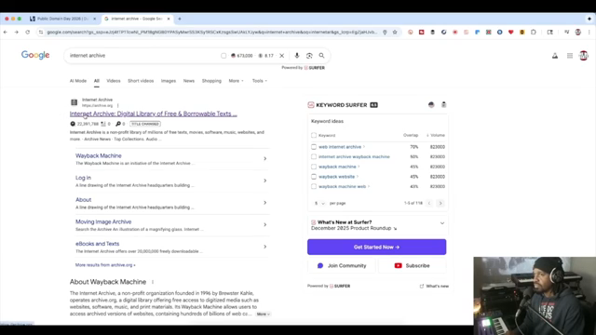This screenshot has height=335, width=596.
Task: Open the More search filters dropdown
Action: 236,81
